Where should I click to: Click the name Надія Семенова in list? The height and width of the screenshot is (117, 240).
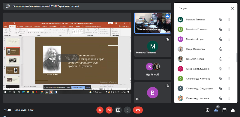click(195, 49)
